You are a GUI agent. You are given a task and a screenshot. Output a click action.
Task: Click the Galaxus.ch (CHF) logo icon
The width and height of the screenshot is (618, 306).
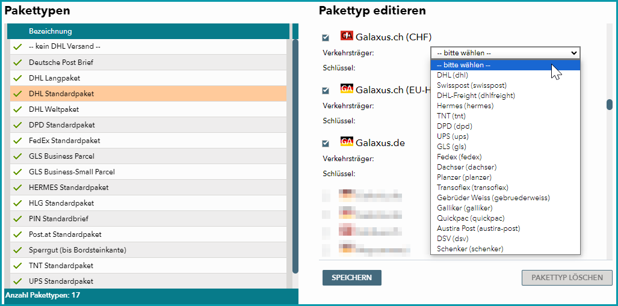click(347, 36)
